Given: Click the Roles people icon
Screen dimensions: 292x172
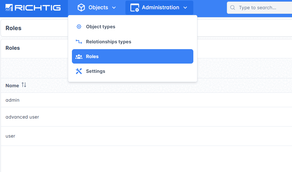Looking at the screenshot, I should pyautogui.click(x=79, y=57).
